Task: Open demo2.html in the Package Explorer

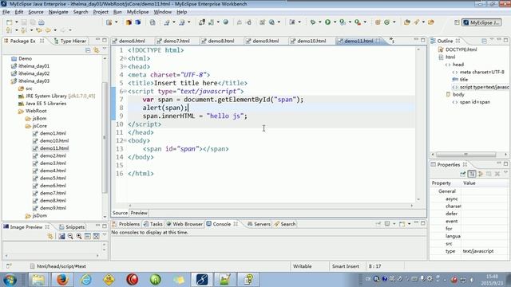Action: point(53,155)
